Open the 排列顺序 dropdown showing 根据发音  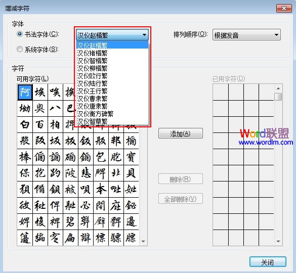tap(246, 35)
